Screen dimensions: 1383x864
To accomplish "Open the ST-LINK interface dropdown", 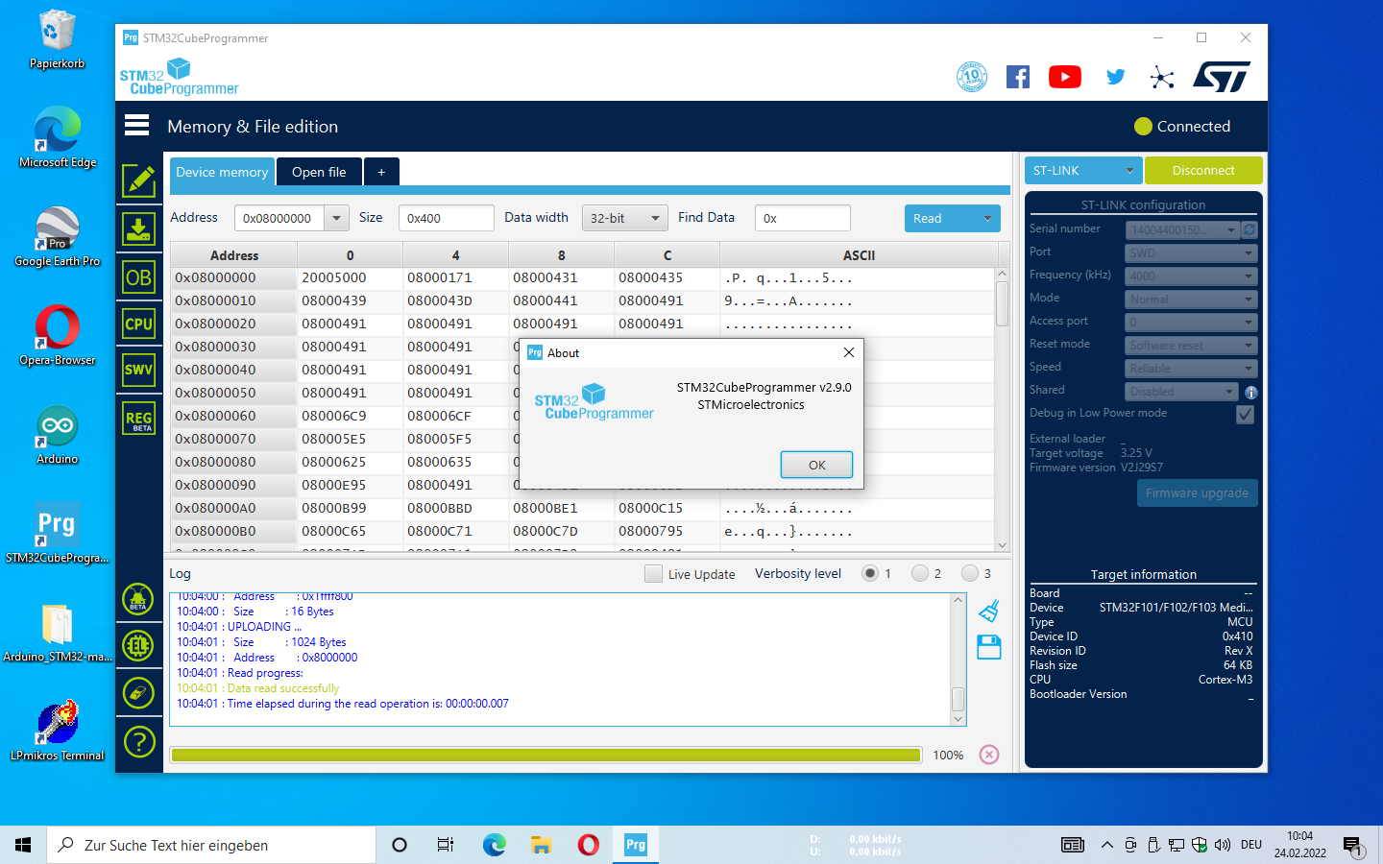I will pos(1083,170).
